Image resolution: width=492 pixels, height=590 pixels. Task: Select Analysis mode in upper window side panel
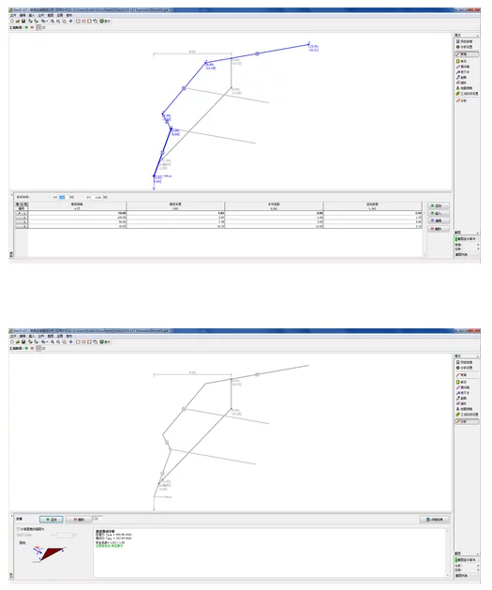pyautogui.click(x=466, y=100)
